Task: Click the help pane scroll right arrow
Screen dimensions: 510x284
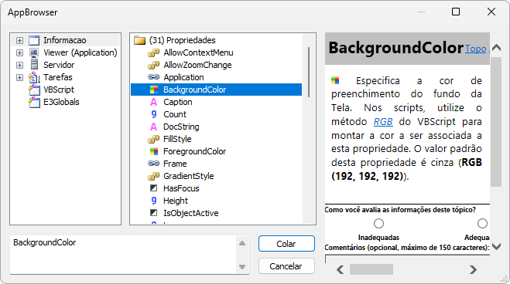Action: [x=473, y=269]
